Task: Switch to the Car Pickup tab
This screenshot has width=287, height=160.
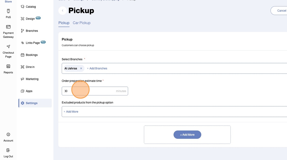Action: tap(81, 23)
